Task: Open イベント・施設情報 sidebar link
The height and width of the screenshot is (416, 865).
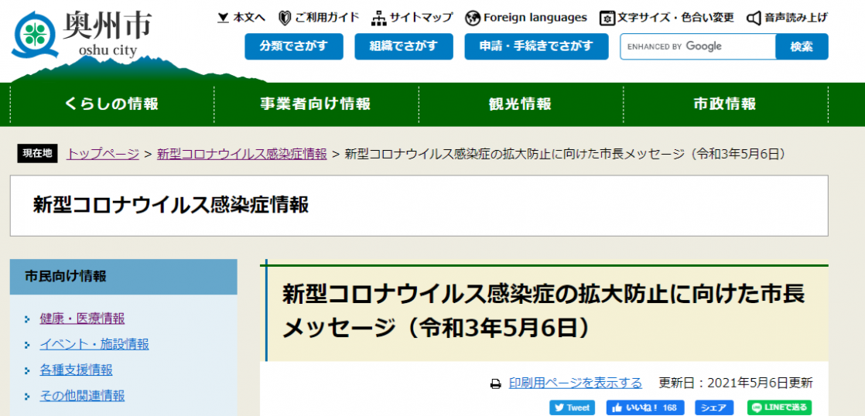Action: tap(94, 344)
